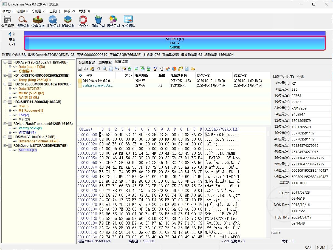Select the SOURCE(L:) FAT32 partition bar
This screenshot has height=250, width=333.
point(175,43)
